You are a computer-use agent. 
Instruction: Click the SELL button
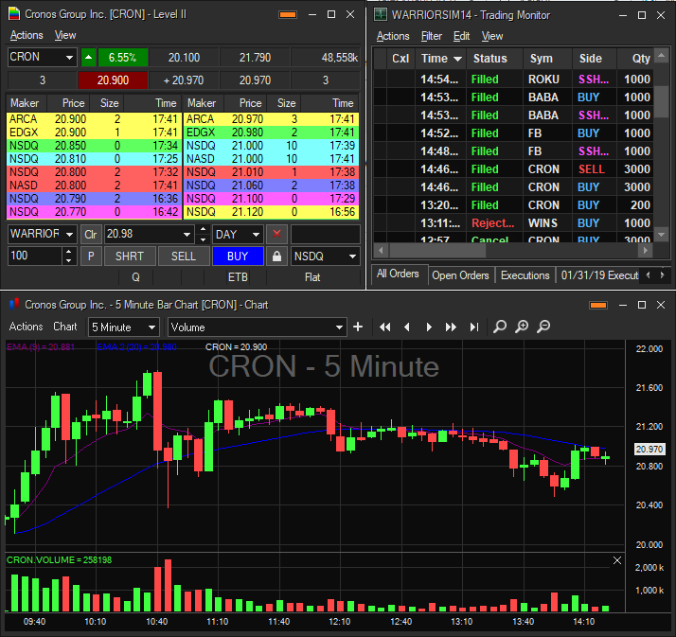coord(184,256)
